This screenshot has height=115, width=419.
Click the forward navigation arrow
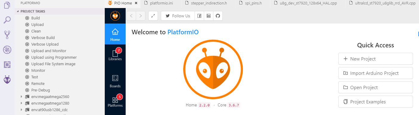141,16
